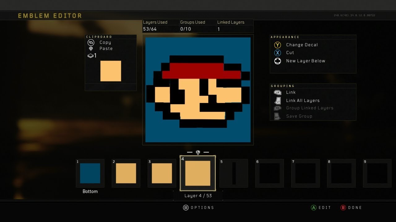Click the red B button icon
The image size is (396, 222).
pos(343,208)
